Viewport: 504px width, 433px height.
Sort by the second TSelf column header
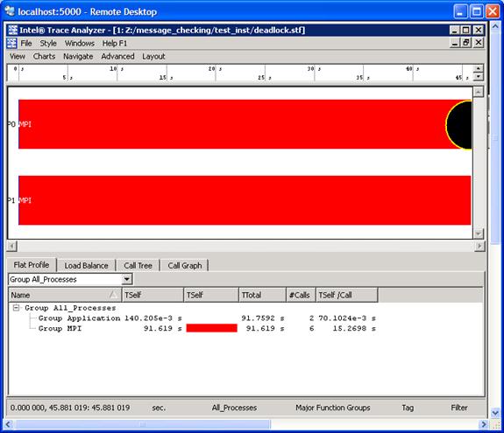coord(211,295)
